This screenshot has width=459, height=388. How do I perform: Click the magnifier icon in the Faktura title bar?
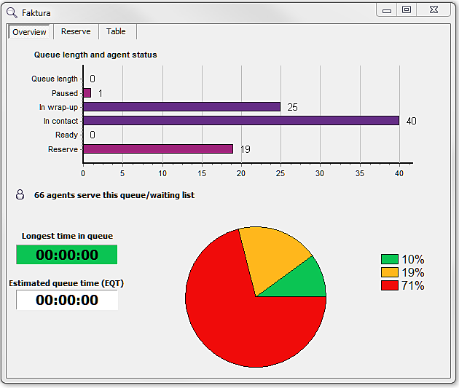[x=12, y=12]
